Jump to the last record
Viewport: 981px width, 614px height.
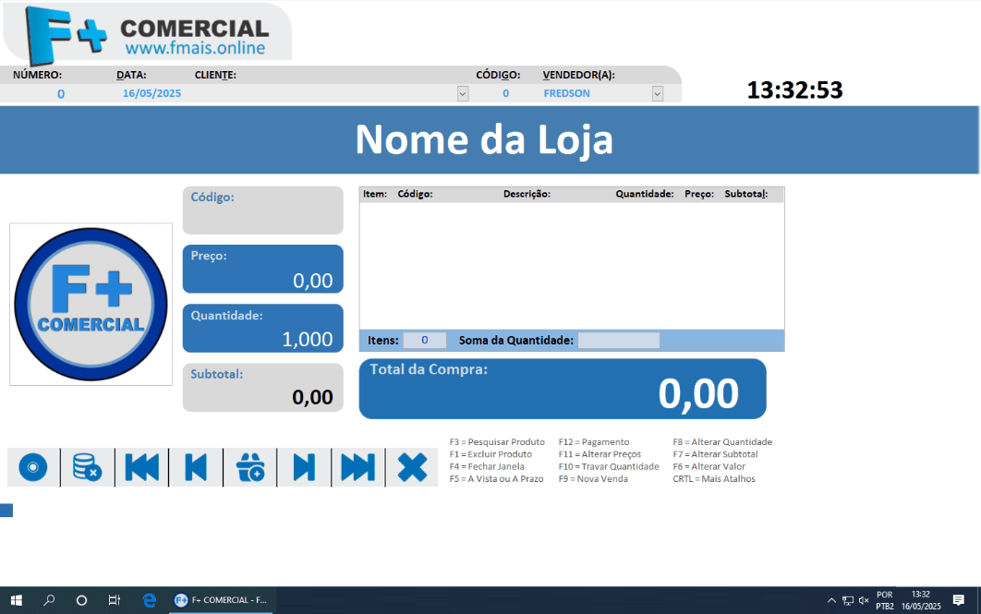[x=357, y=468]
